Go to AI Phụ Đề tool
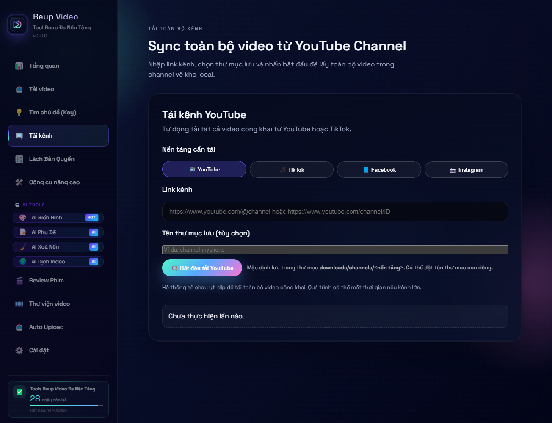 click(x=58, y=232)
